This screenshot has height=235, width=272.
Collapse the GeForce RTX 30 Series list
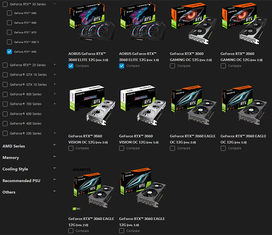tap(55, 4)
